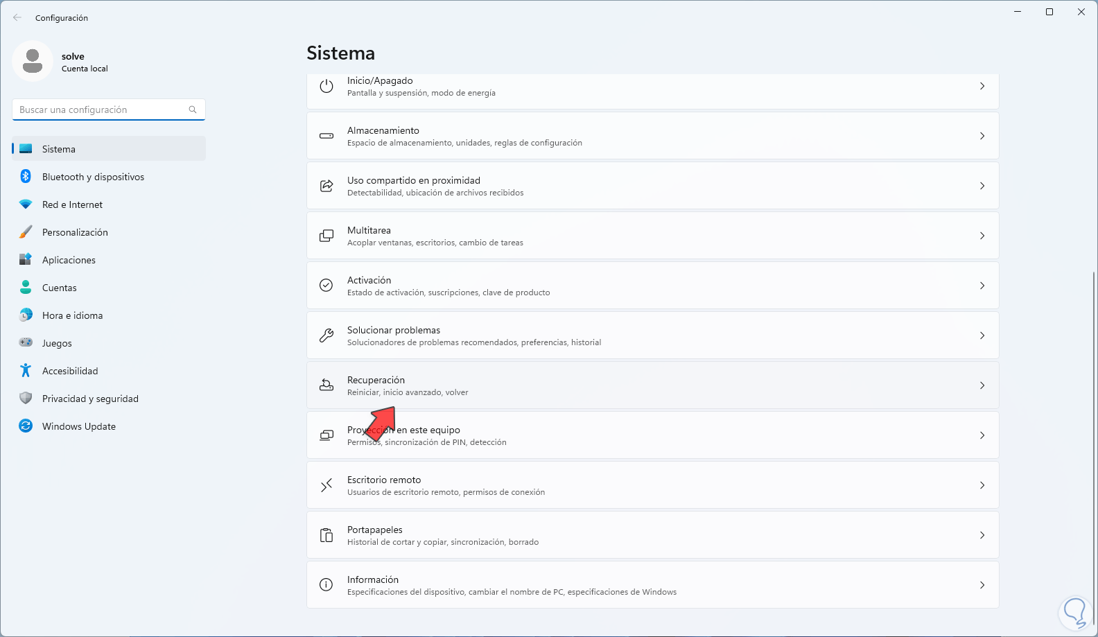This screenshot has width=1098, height=637.
Task: Expand the Escritorio remoto chevron
Action: coord(982,485)
